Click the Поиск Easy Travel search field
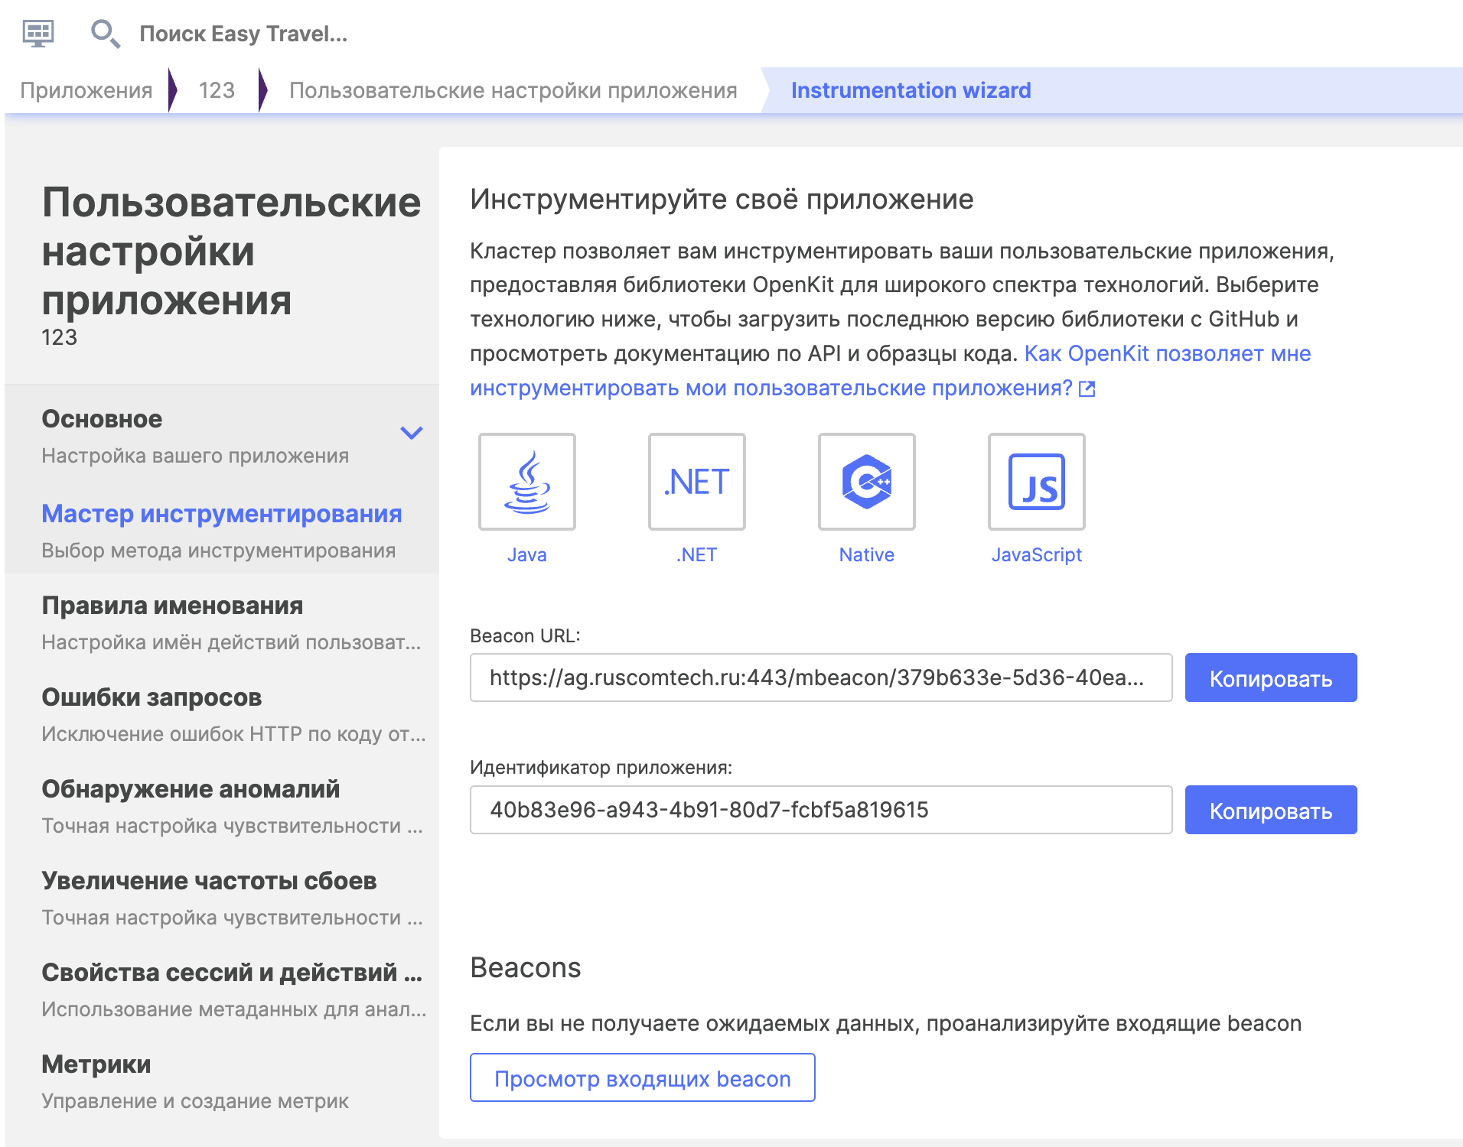Image resolution: width=1463 pixels, height=1147 pixels. pos(243,33)
